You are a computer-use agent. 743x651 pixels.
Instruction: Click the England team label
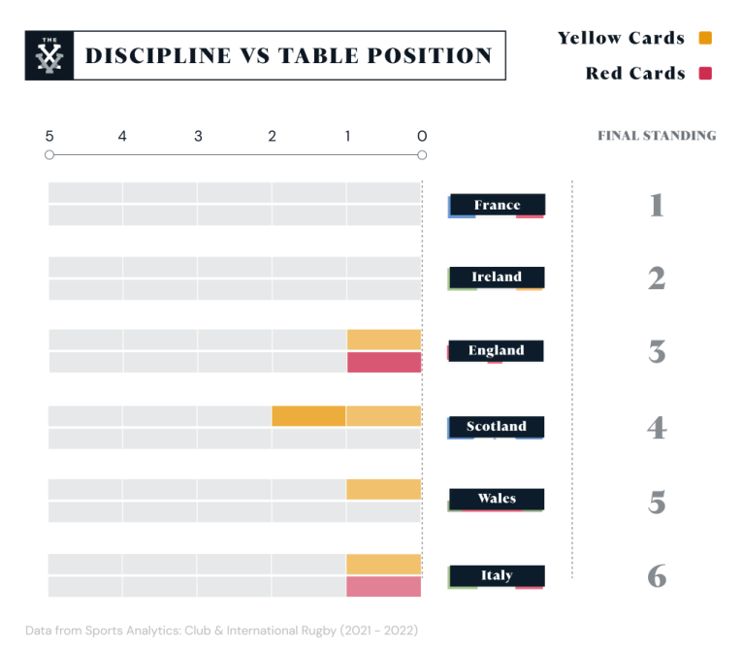coord(497,350)
